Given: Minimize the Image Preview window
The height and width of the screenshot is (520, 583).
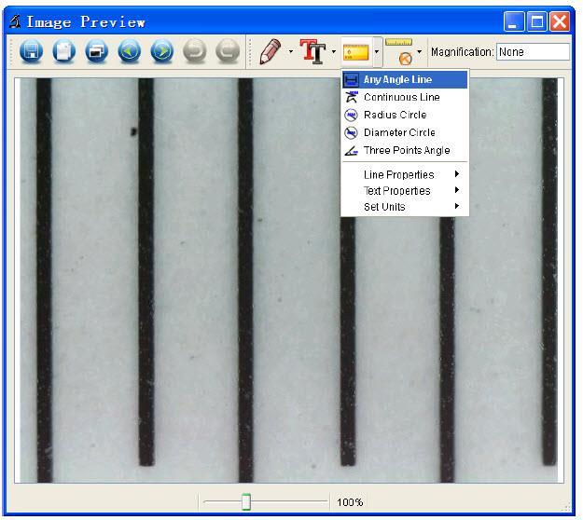Looking at the screenshot, I should point(514,21).
